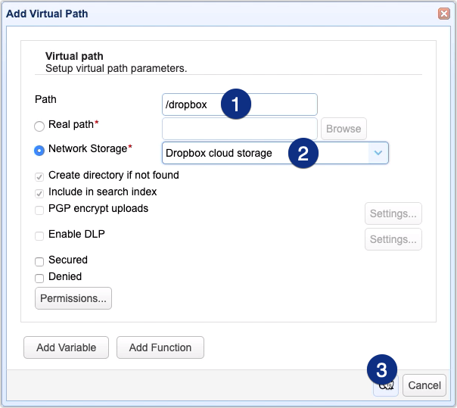Click the Add Function button
This screenshot has width=457, height=408.
click(x=160, y=347)
